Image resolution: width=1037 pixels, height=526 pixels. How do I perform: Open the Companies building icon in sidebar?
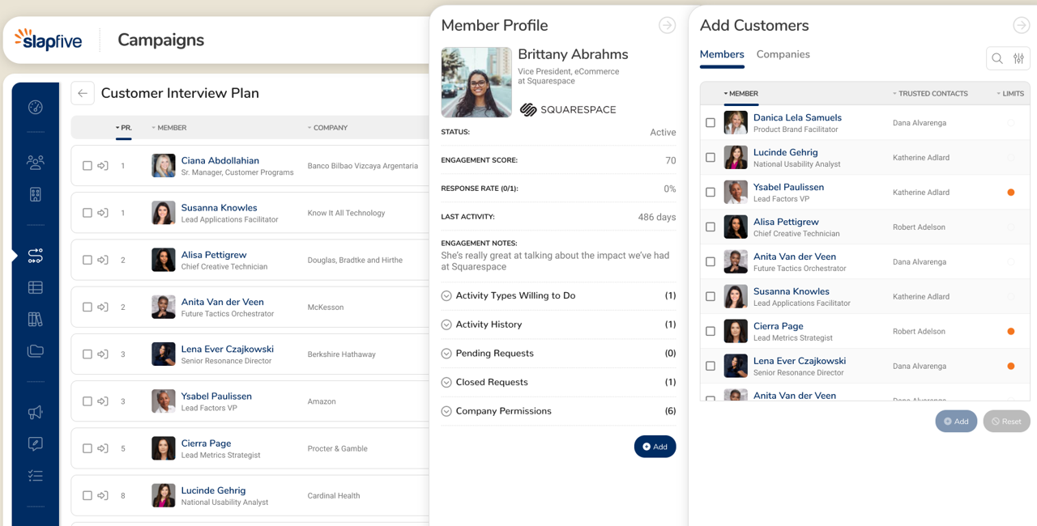tap(35, 194)
